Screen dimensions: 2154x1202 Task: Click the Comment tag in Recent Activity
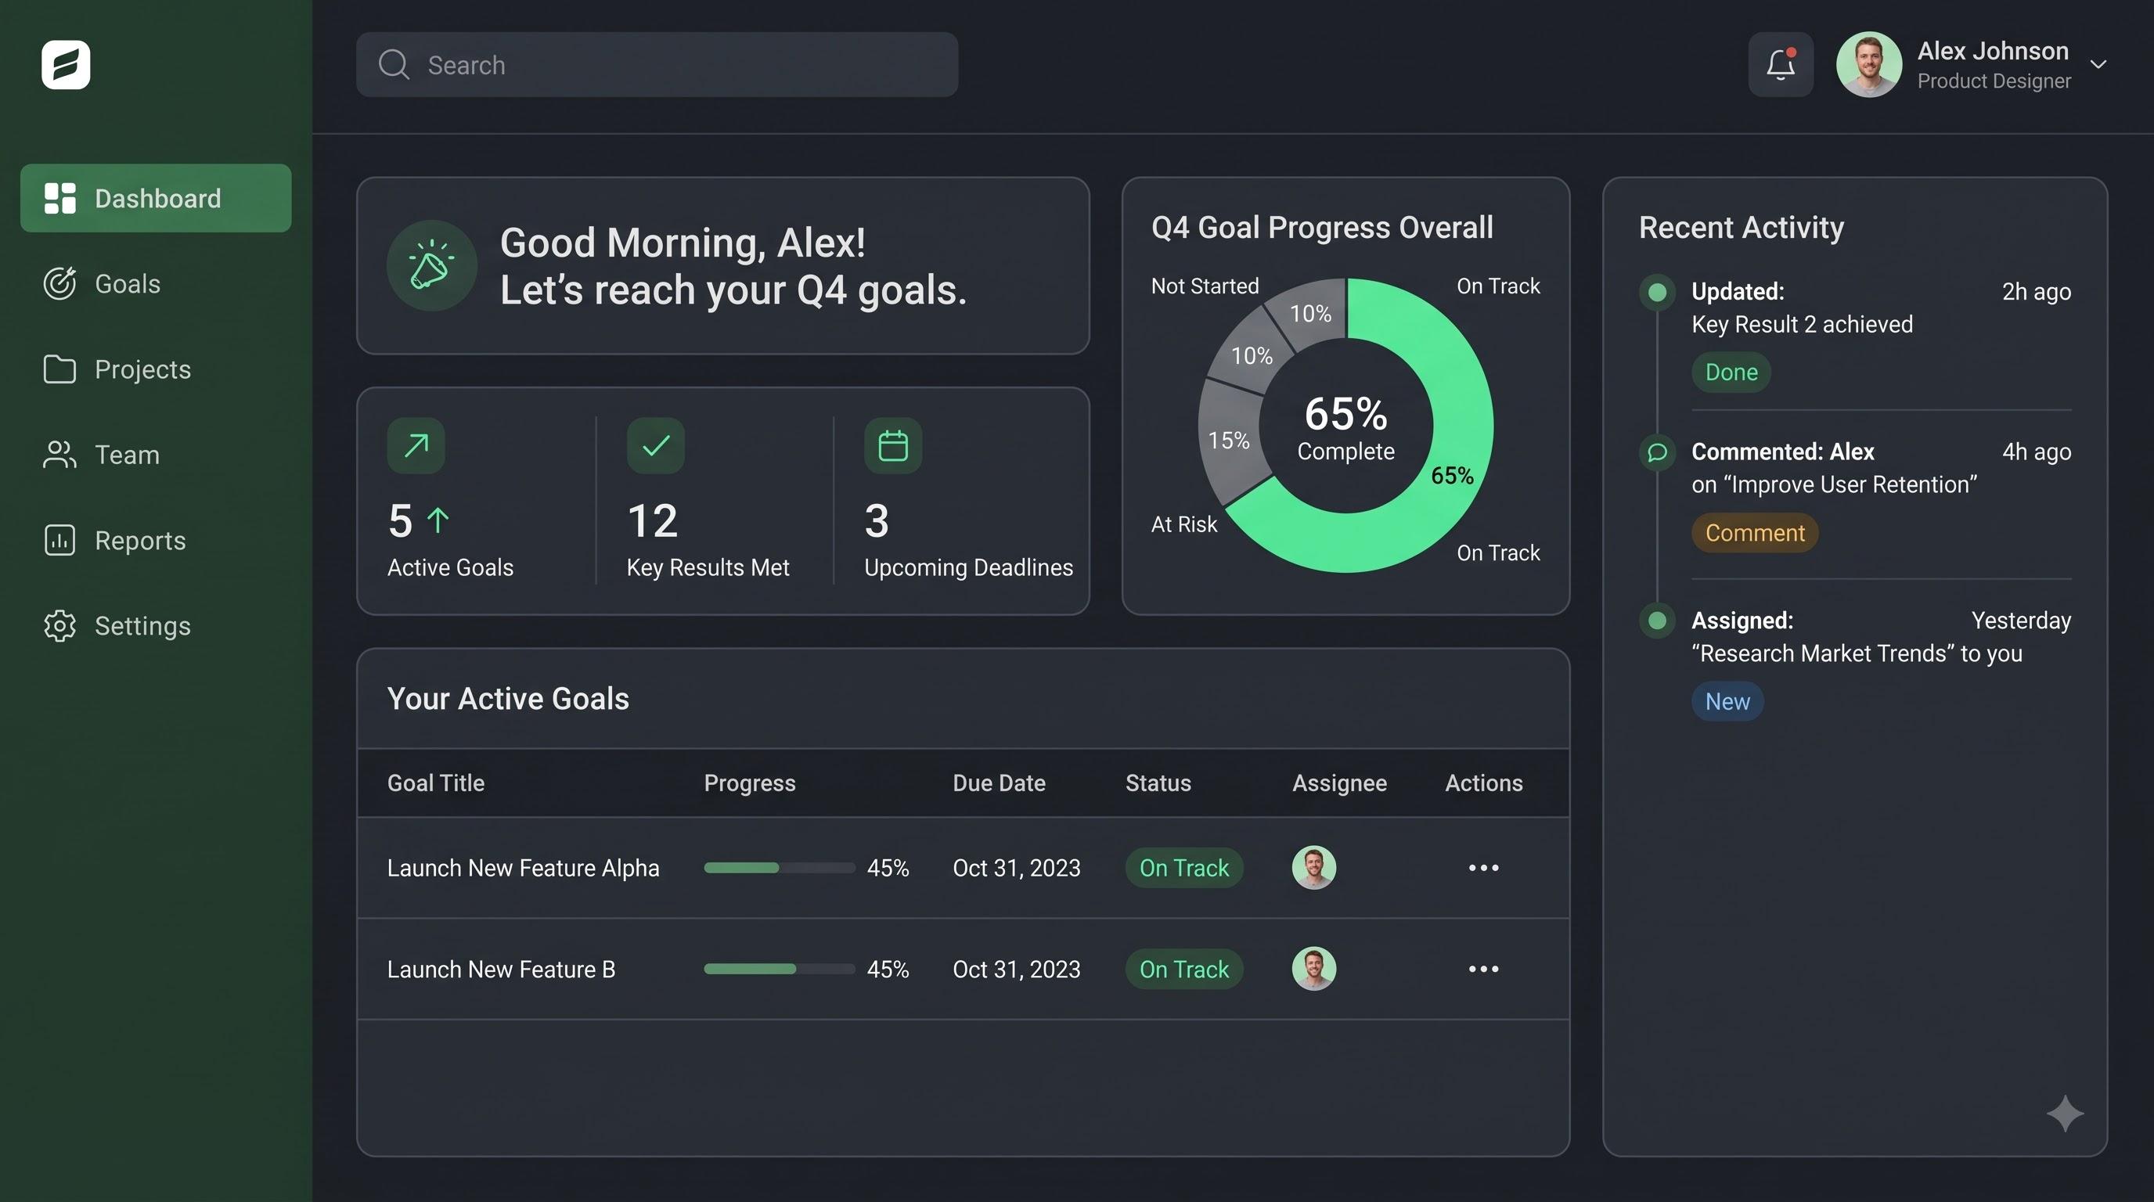(x=1754, y=532)
